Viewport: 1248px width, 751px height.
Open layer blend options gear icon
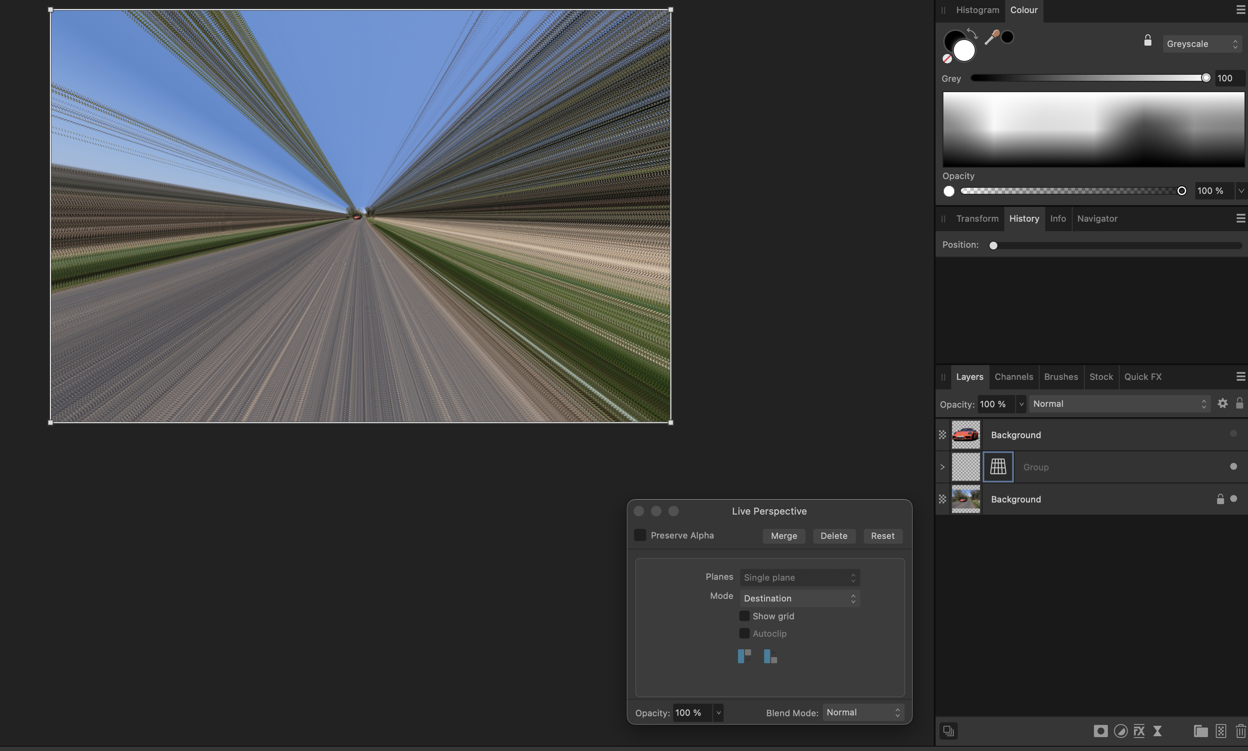click(1223, 404)
